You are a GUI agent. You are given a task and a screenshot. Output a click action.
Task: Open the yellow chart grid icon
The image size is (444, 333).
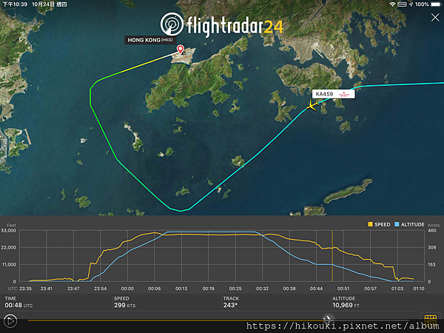pyautogui.click(x=431, y=320)
